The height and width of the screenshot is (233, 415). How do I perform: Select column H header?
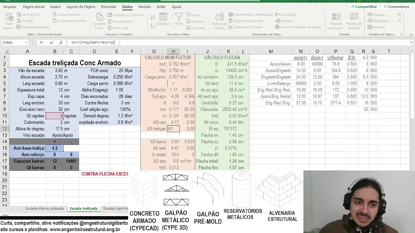(173, 51)
